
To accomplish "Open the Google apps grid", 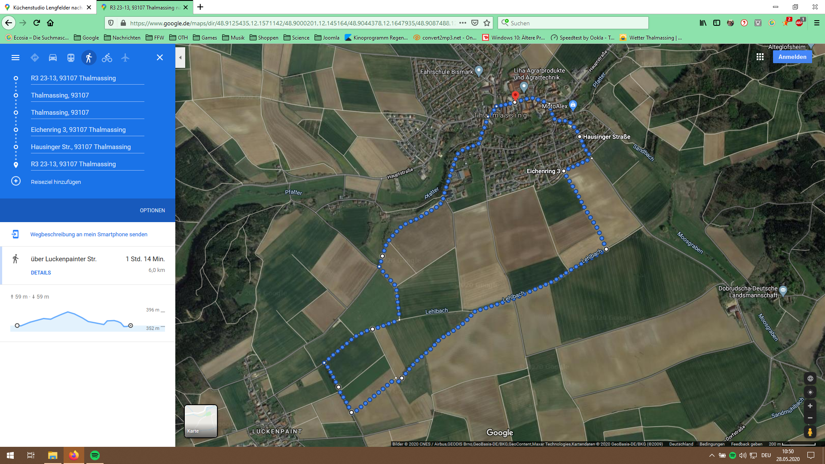I will [760, 57].
